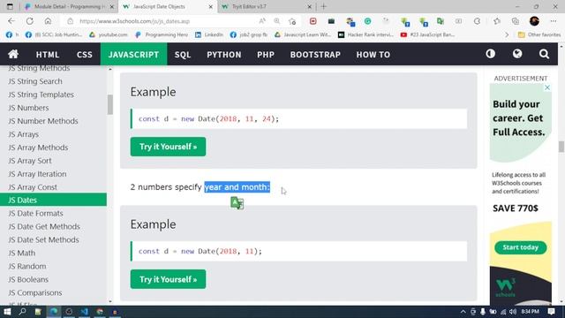The width and height of the screenshot is (565, 318).
Task: Open the CSS tutorial menu
Action: tap(85, 55)
